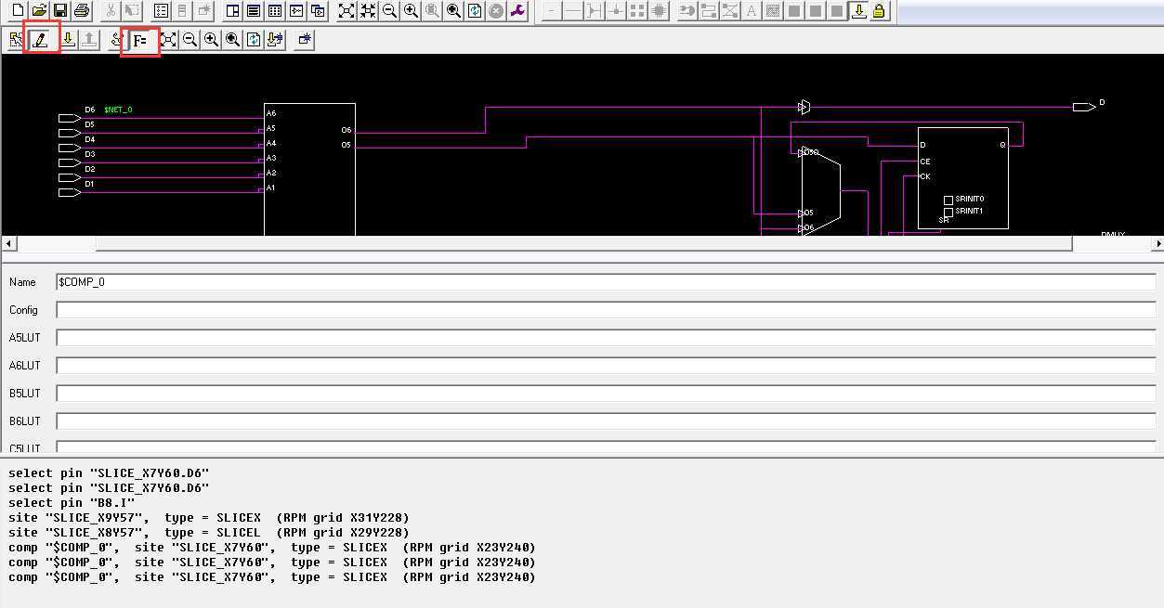The image size is (1164, 608).
Task: Click the purple wrench settings icon
Action: click(x=517, y=11)
